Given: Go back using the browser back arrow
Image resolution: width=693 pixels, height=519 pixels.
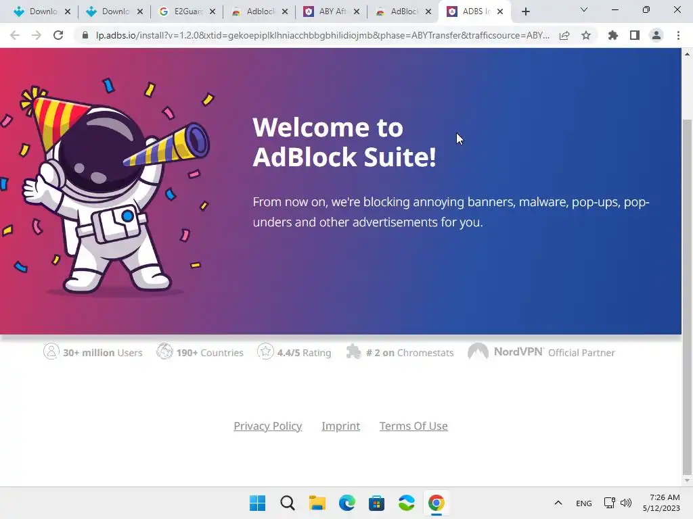Looking at the screenshot, I should click(15, 35).
